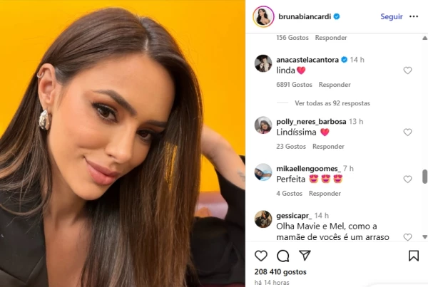Save the post with the bookmark icon
The height and width of the screenshot is (287, 428).
click(414, 256)
